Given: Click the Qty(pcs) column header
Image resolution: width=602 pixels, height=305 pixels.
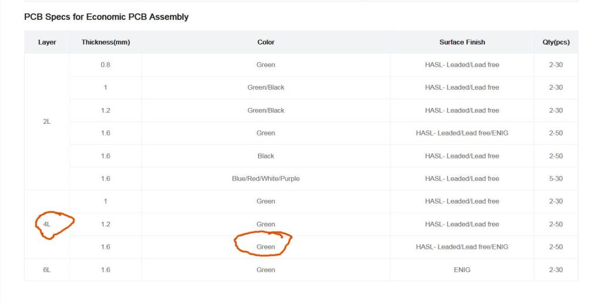Looking at the screenshot, I should [x=556, y=42].
